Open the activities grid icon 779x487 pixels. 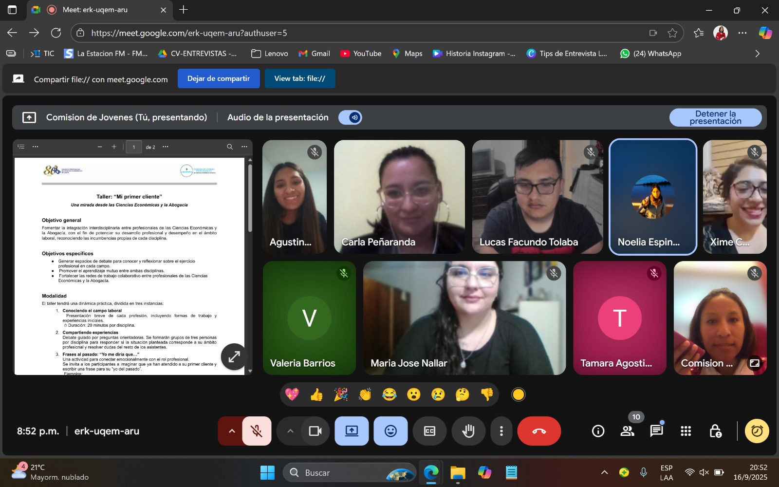(x=686, y=431)
